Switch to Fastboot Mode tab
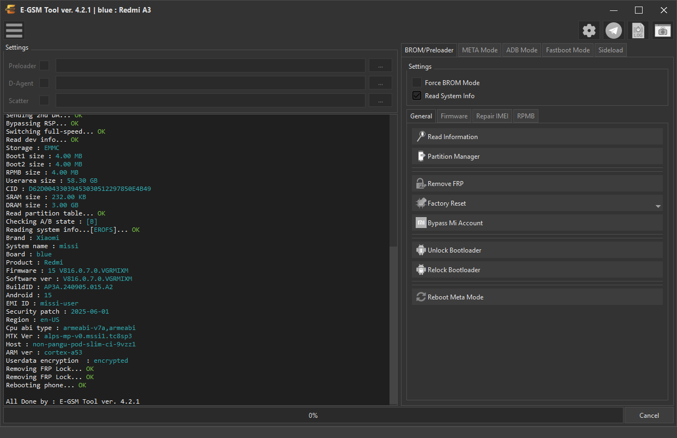 tap(568, 50)
